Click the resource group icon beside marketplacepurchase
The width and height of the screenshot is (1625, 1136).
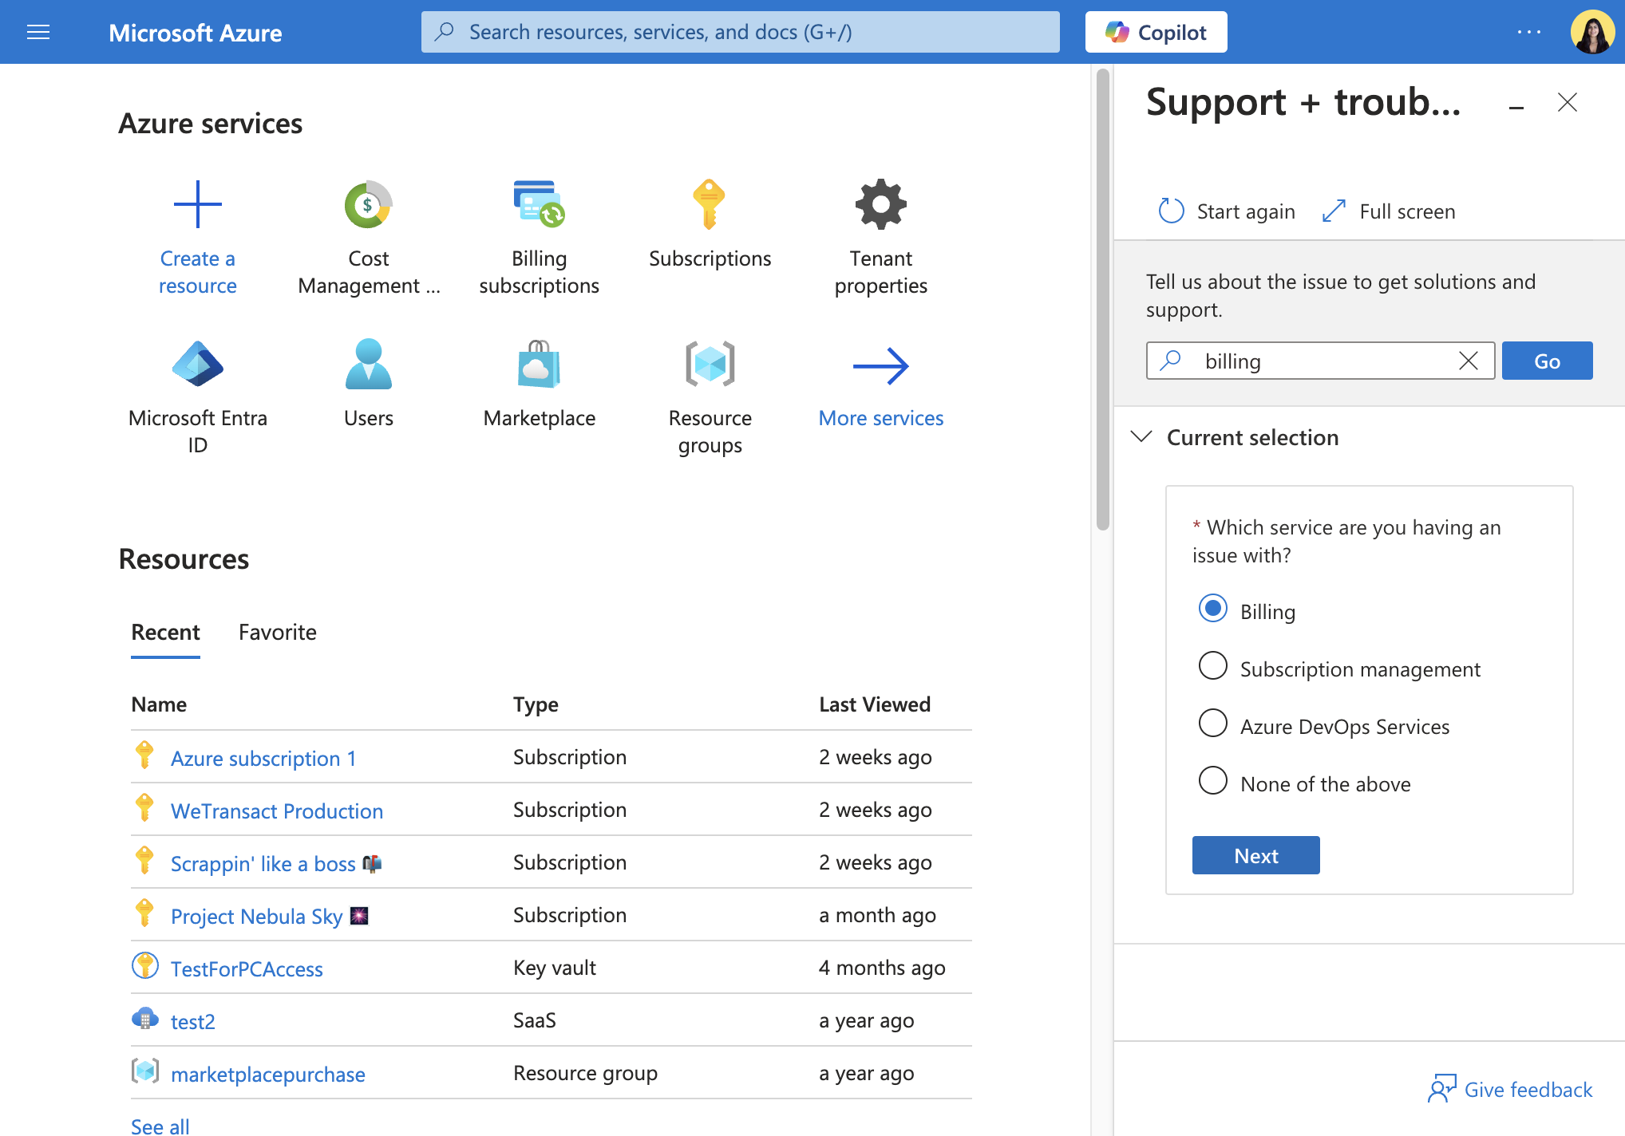tap(144, 1071)
